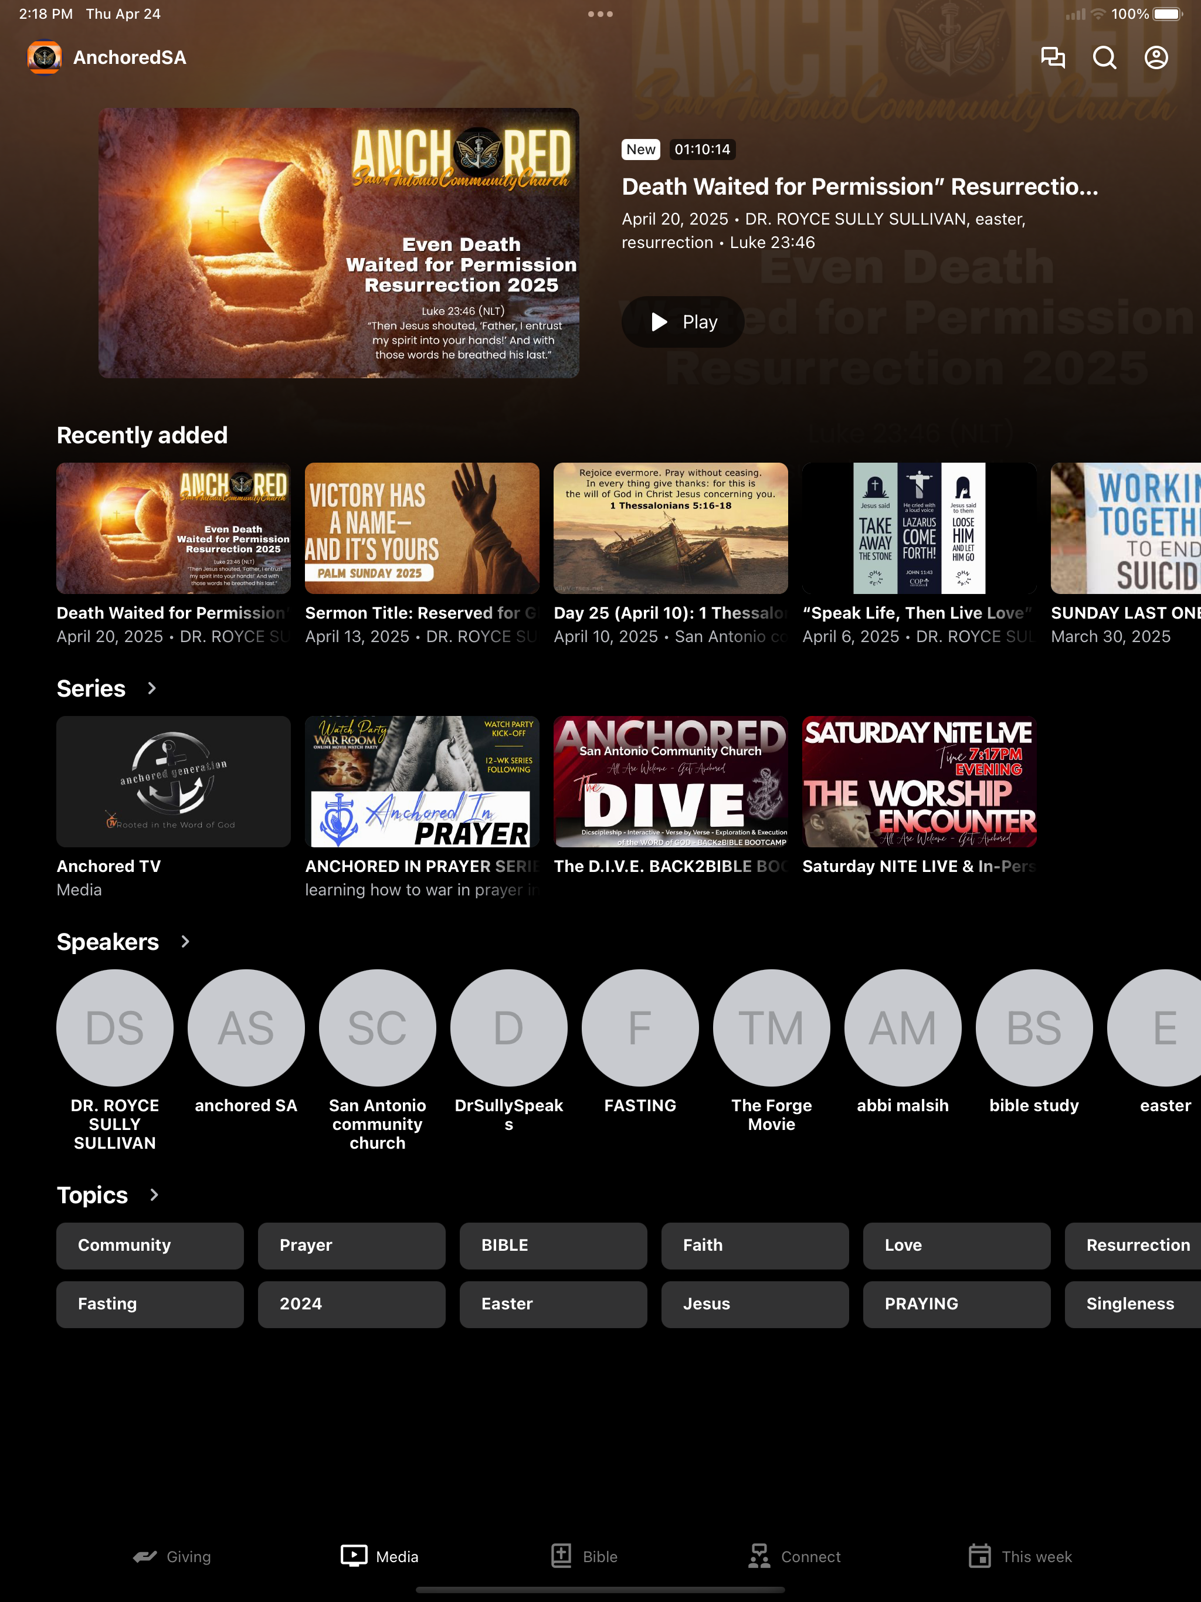Choose the PRAYING topic
This screenshot has width=1201, height=1602.
pos(957,1304)
